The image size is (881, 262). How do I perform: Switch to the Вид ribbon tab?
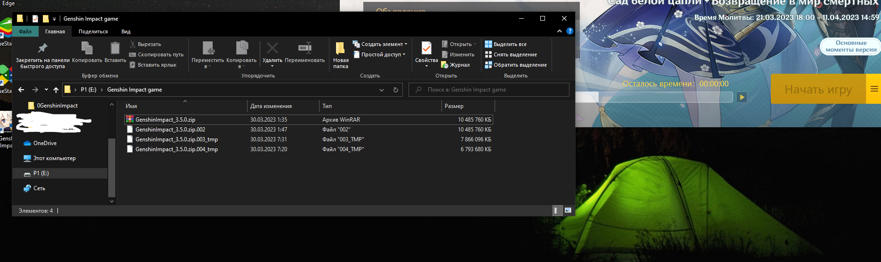126,31
